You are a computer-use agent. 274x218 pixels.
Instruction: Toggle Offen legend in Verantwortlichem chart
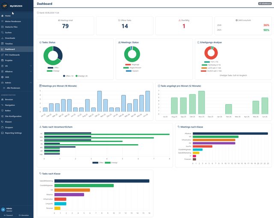click(98, 163)
